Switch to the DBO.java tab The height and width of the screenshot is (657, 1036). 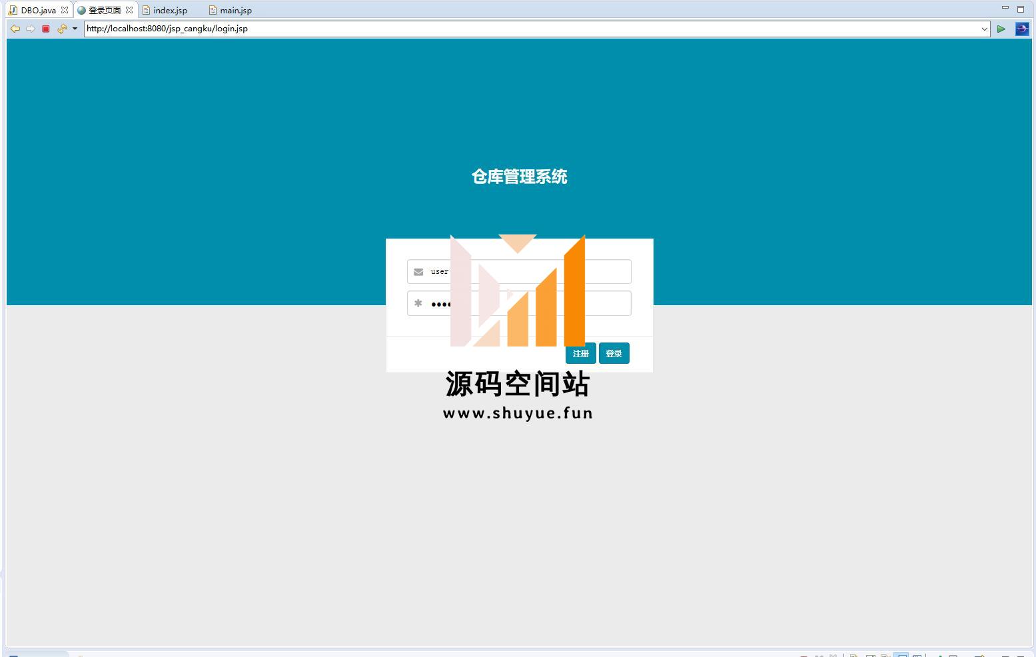[x=38, y=10]
